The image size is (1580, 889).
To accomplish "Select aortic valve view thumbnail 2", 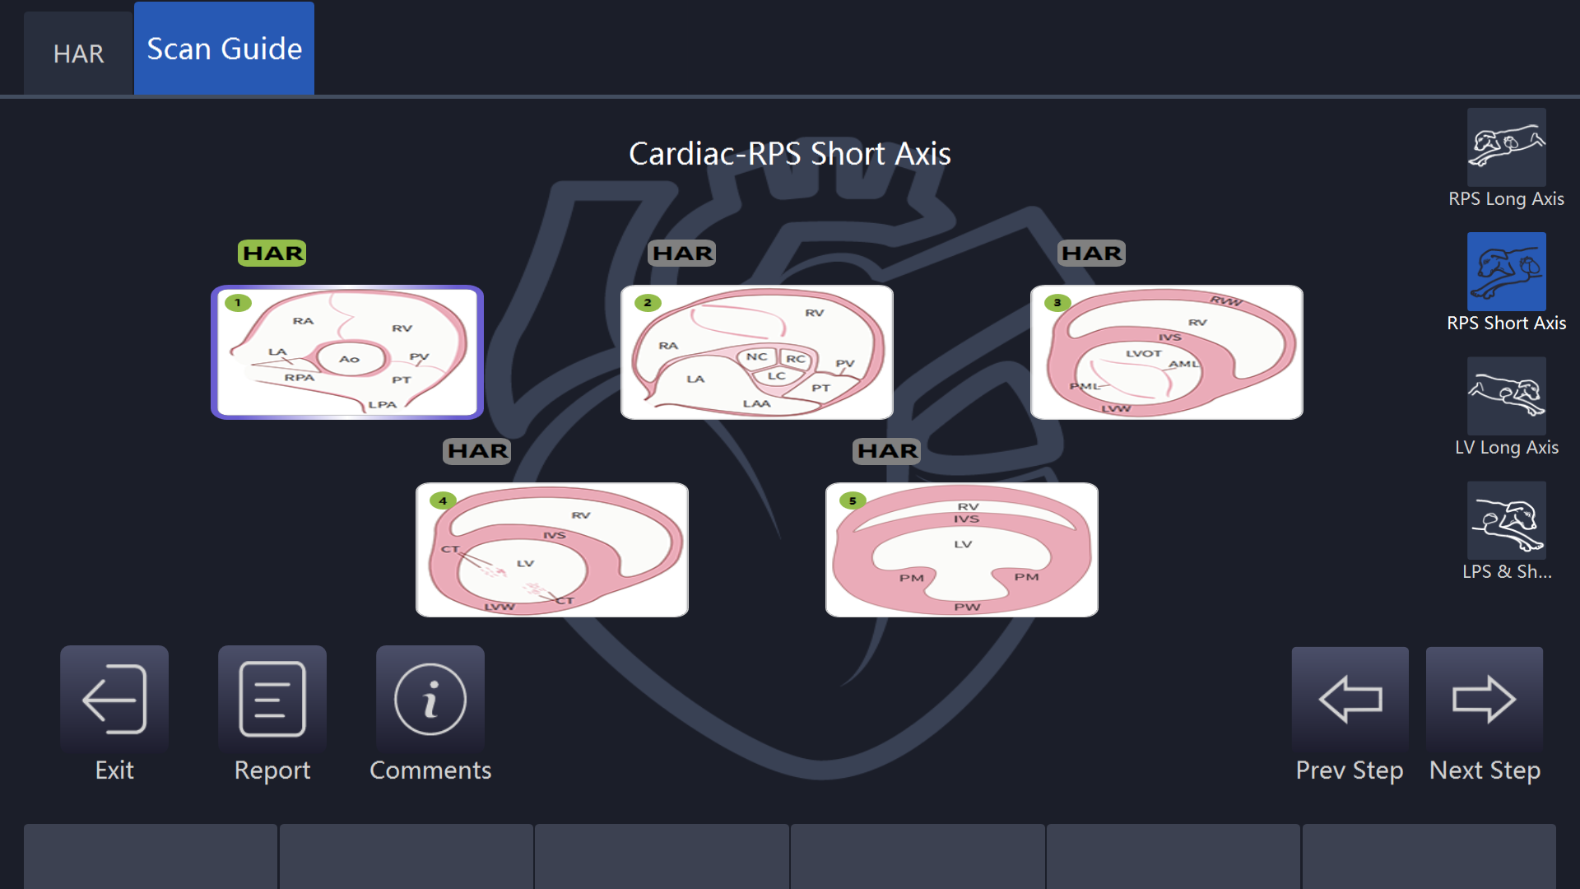I will (757, 352).
